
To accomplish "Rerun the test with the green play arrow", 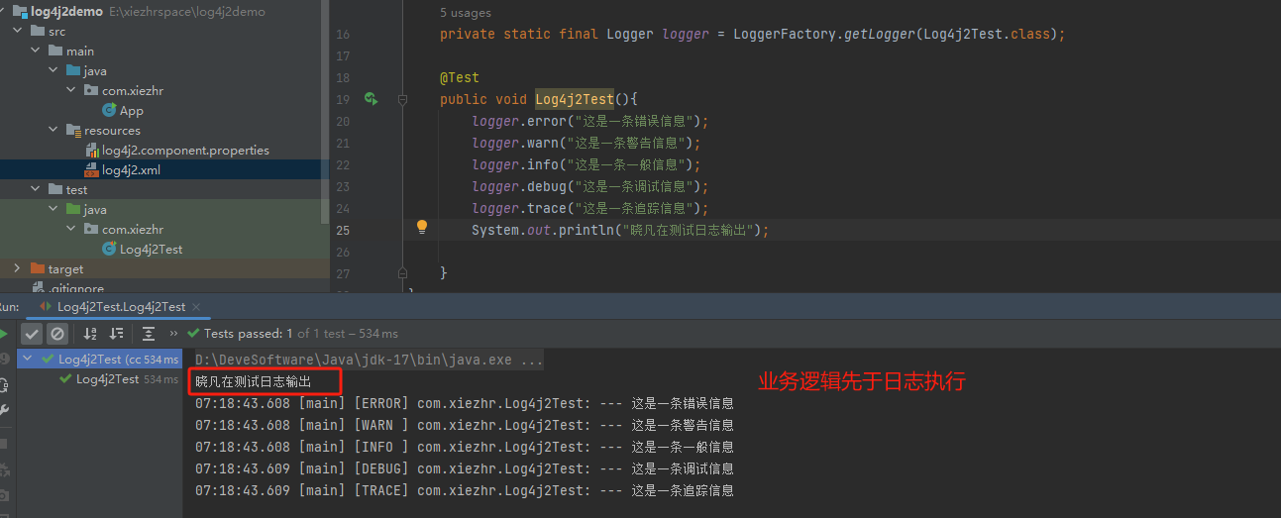I will click(3, 334).
